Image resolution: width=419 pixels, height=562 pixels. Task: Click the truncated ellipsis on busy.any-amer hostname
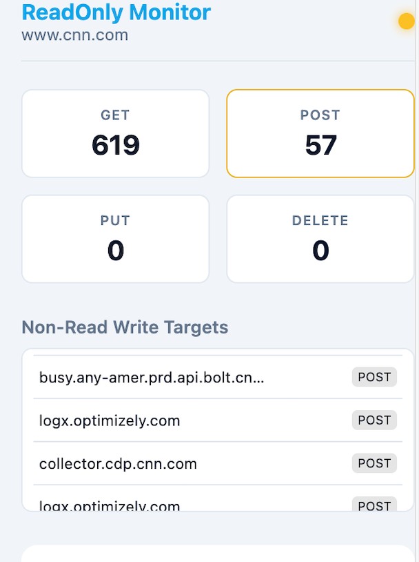pyautogui.click(x=260, y=378)
